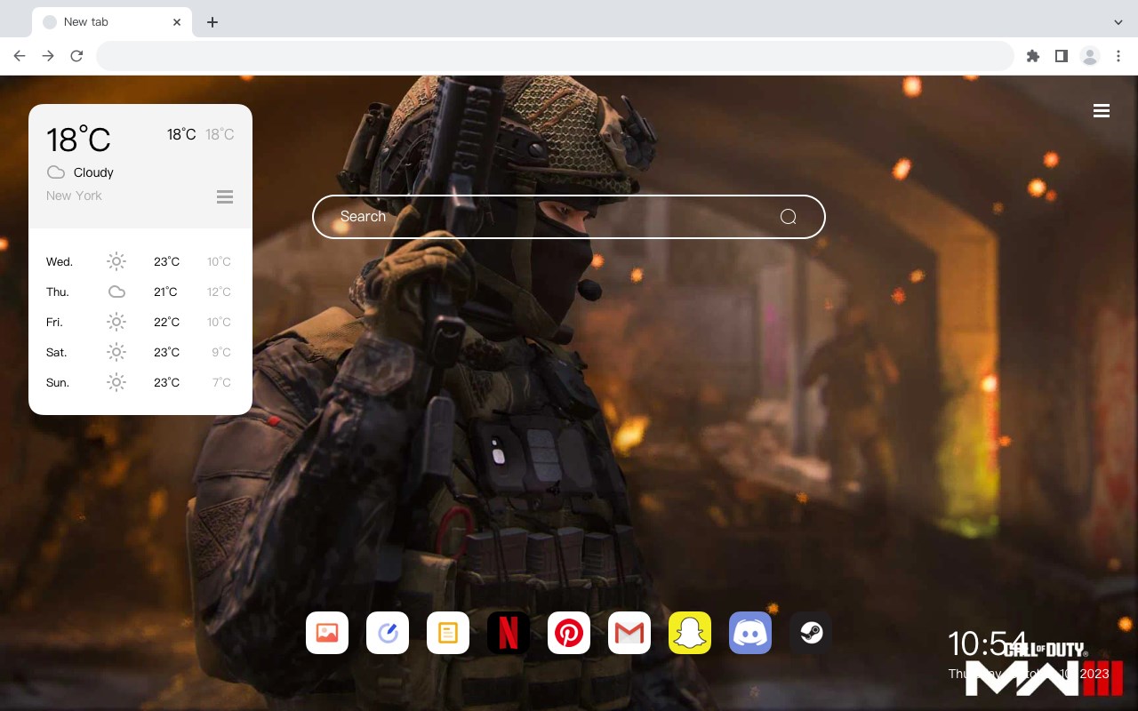
Task: Toggle the browser side panel
Action: [1061, 56]
